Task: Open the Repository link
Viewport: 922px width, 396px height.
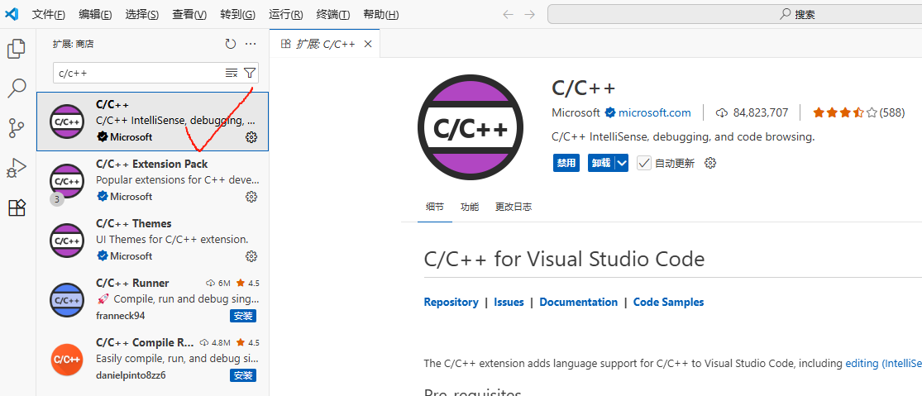Action: point(451,302)
